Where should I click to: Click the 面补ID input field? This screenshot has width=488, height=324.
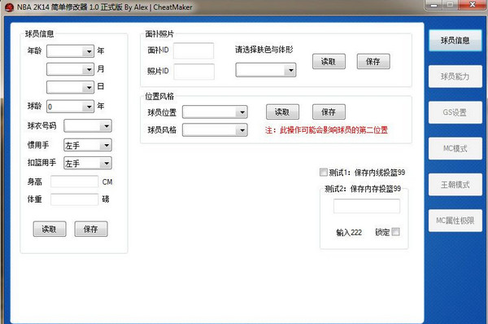[194, 50]
